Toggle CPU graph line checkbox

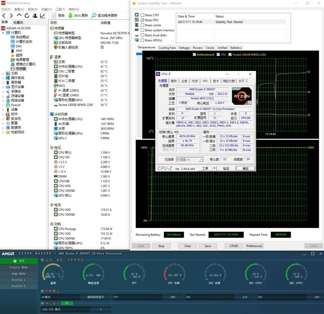(x=218, y=55)
